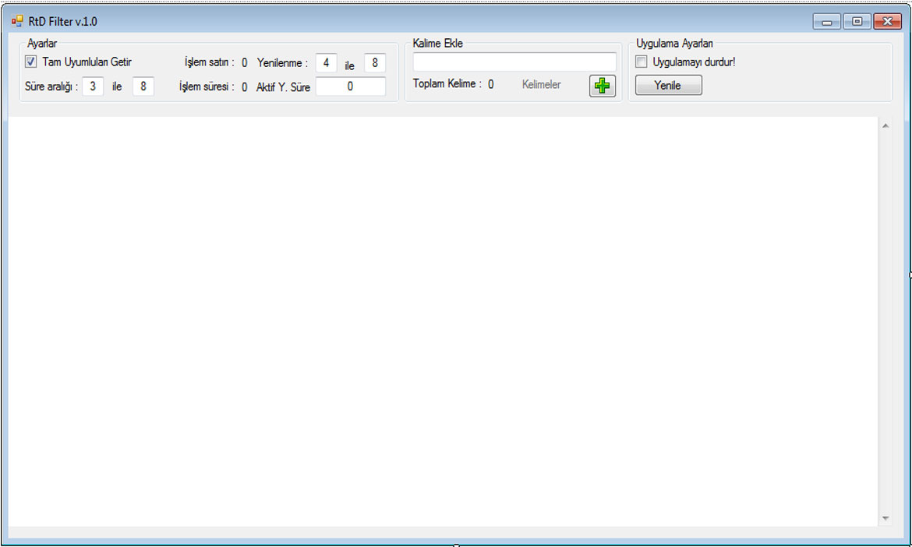
Task: Focus the Kelime Ekle text field
Action: tap(514, 62)
